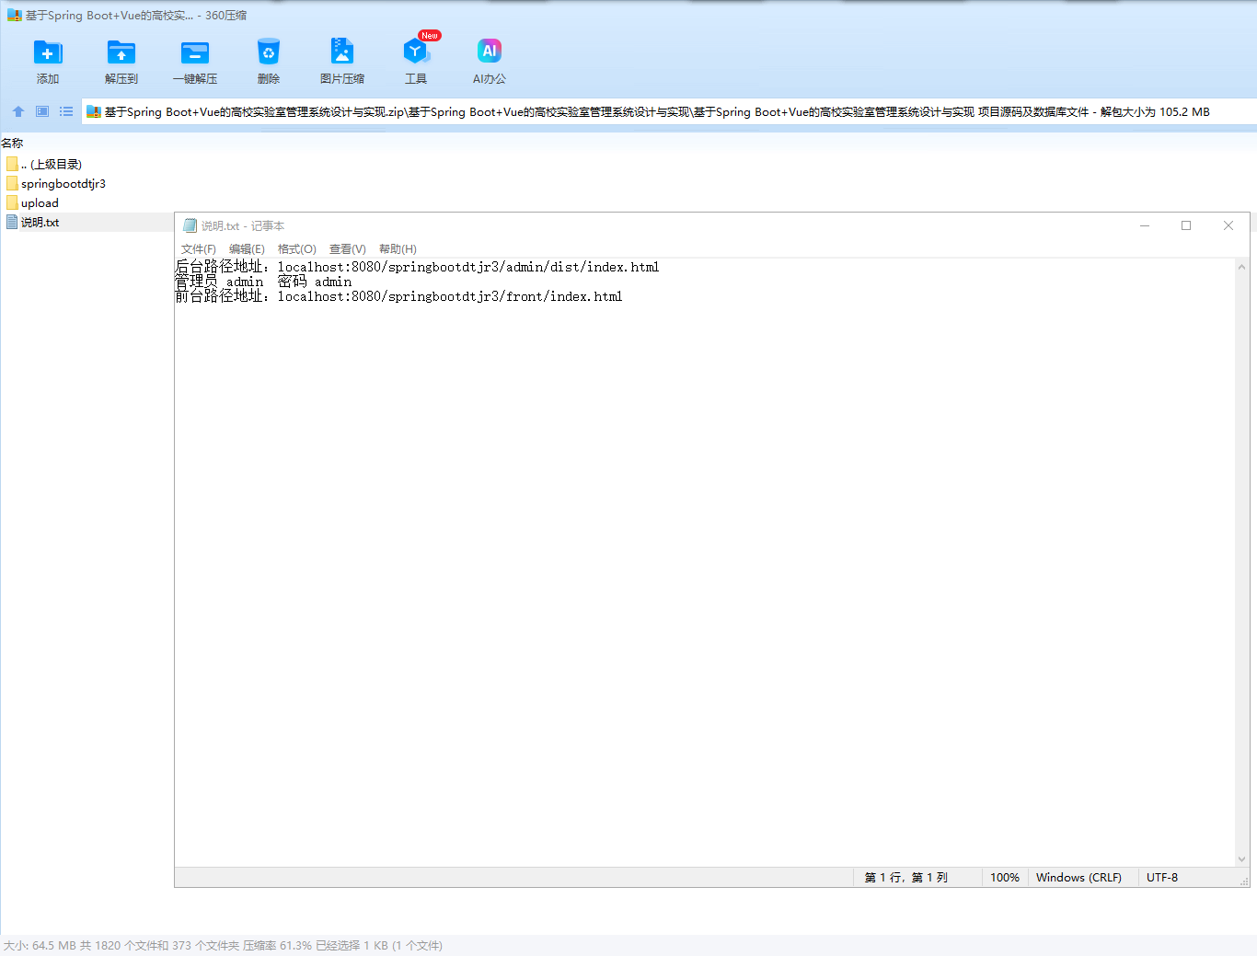The image size is (1257, 956).
Task: Click the Notepad scrollbar down arrow
Action: [x=1241, y=859]
